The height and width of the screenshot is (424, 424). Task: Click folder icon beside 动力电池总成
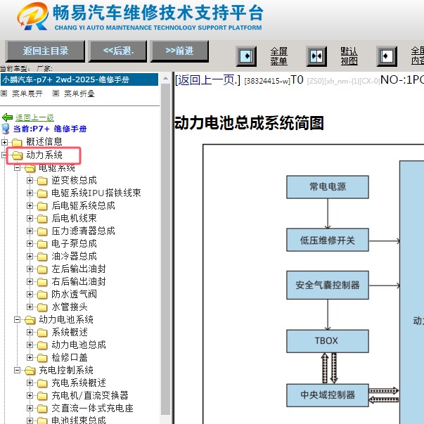[x=42, y=345]
